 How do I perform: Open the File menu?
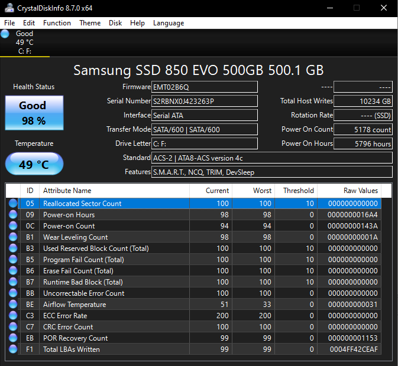(x=9, y=23)
